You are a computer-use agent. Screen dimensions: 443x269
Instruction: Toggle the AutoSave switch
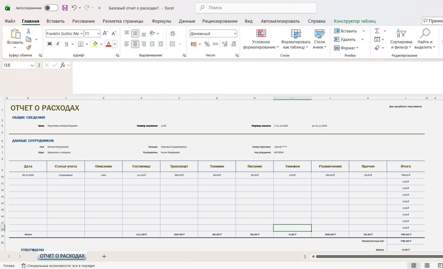click(51, 8)
